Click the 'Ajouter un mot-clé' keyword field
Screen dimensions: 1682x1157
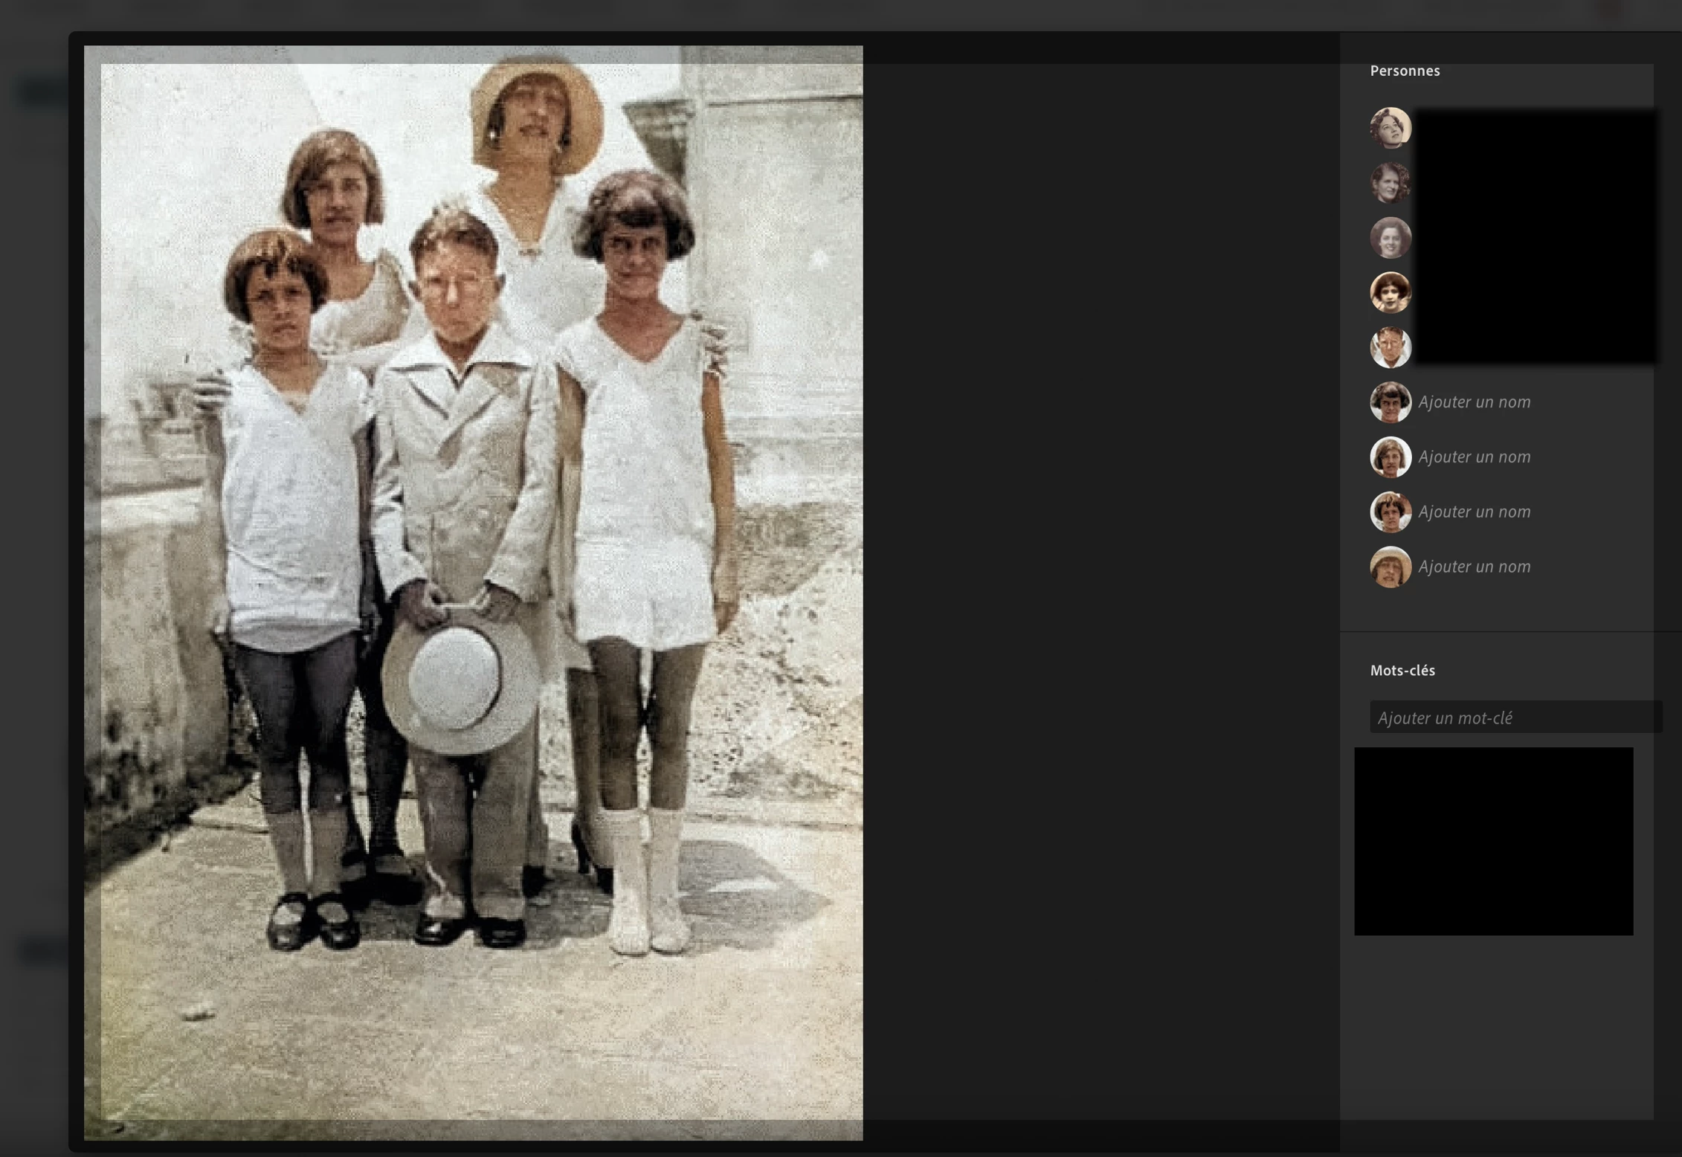click(x=1514, y=718)
